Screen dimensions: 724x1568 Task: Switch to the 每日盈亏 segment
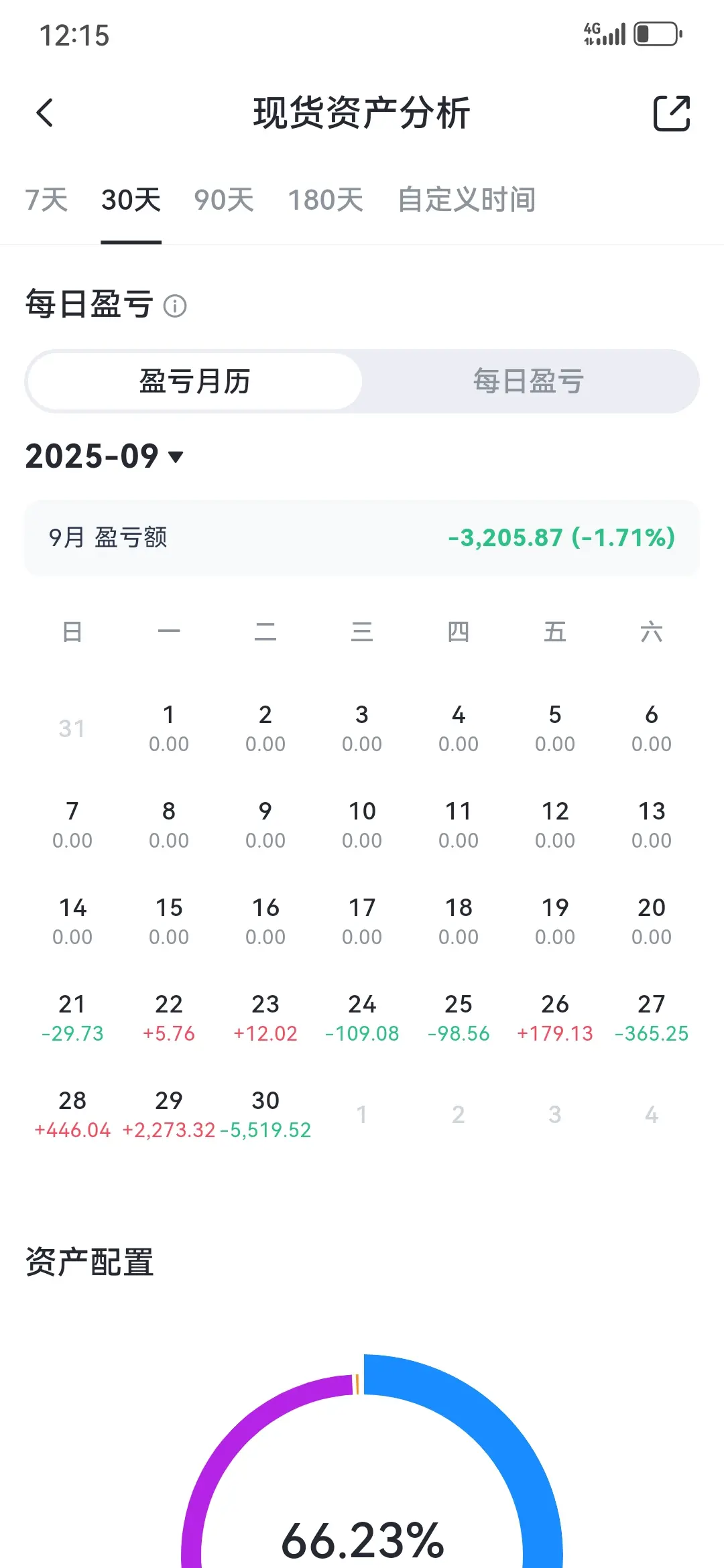(x=529, y=381)
